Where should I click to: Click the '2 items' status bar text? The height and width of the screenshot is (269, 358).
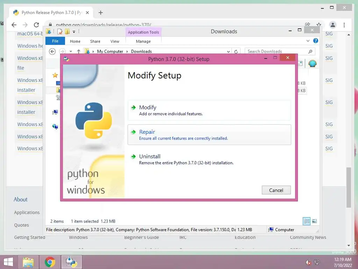click(57, 221)
